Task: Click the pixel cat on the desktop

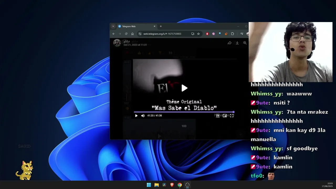Action: [24, 170]
